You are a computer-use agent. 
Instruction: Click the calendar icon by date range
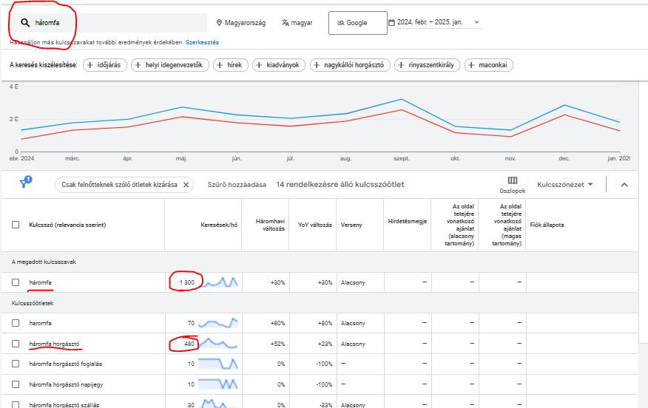pos(391,23)
